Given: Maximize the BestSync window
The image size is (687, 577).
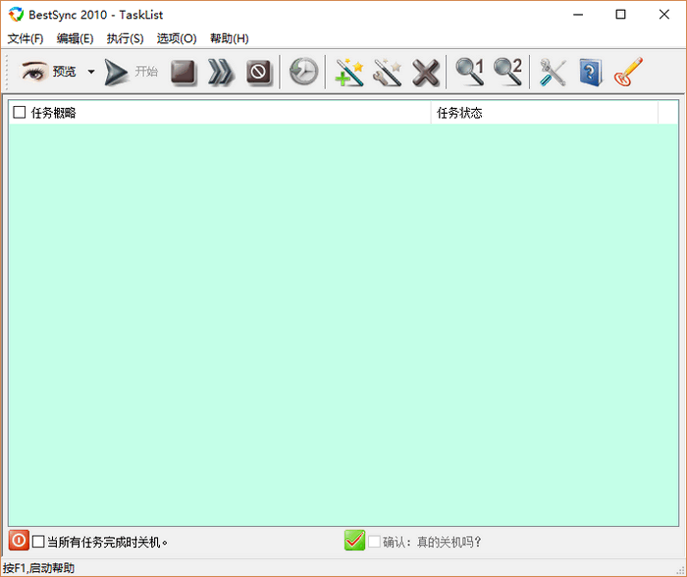Looking at the screenshot, I should coord(620,15).
